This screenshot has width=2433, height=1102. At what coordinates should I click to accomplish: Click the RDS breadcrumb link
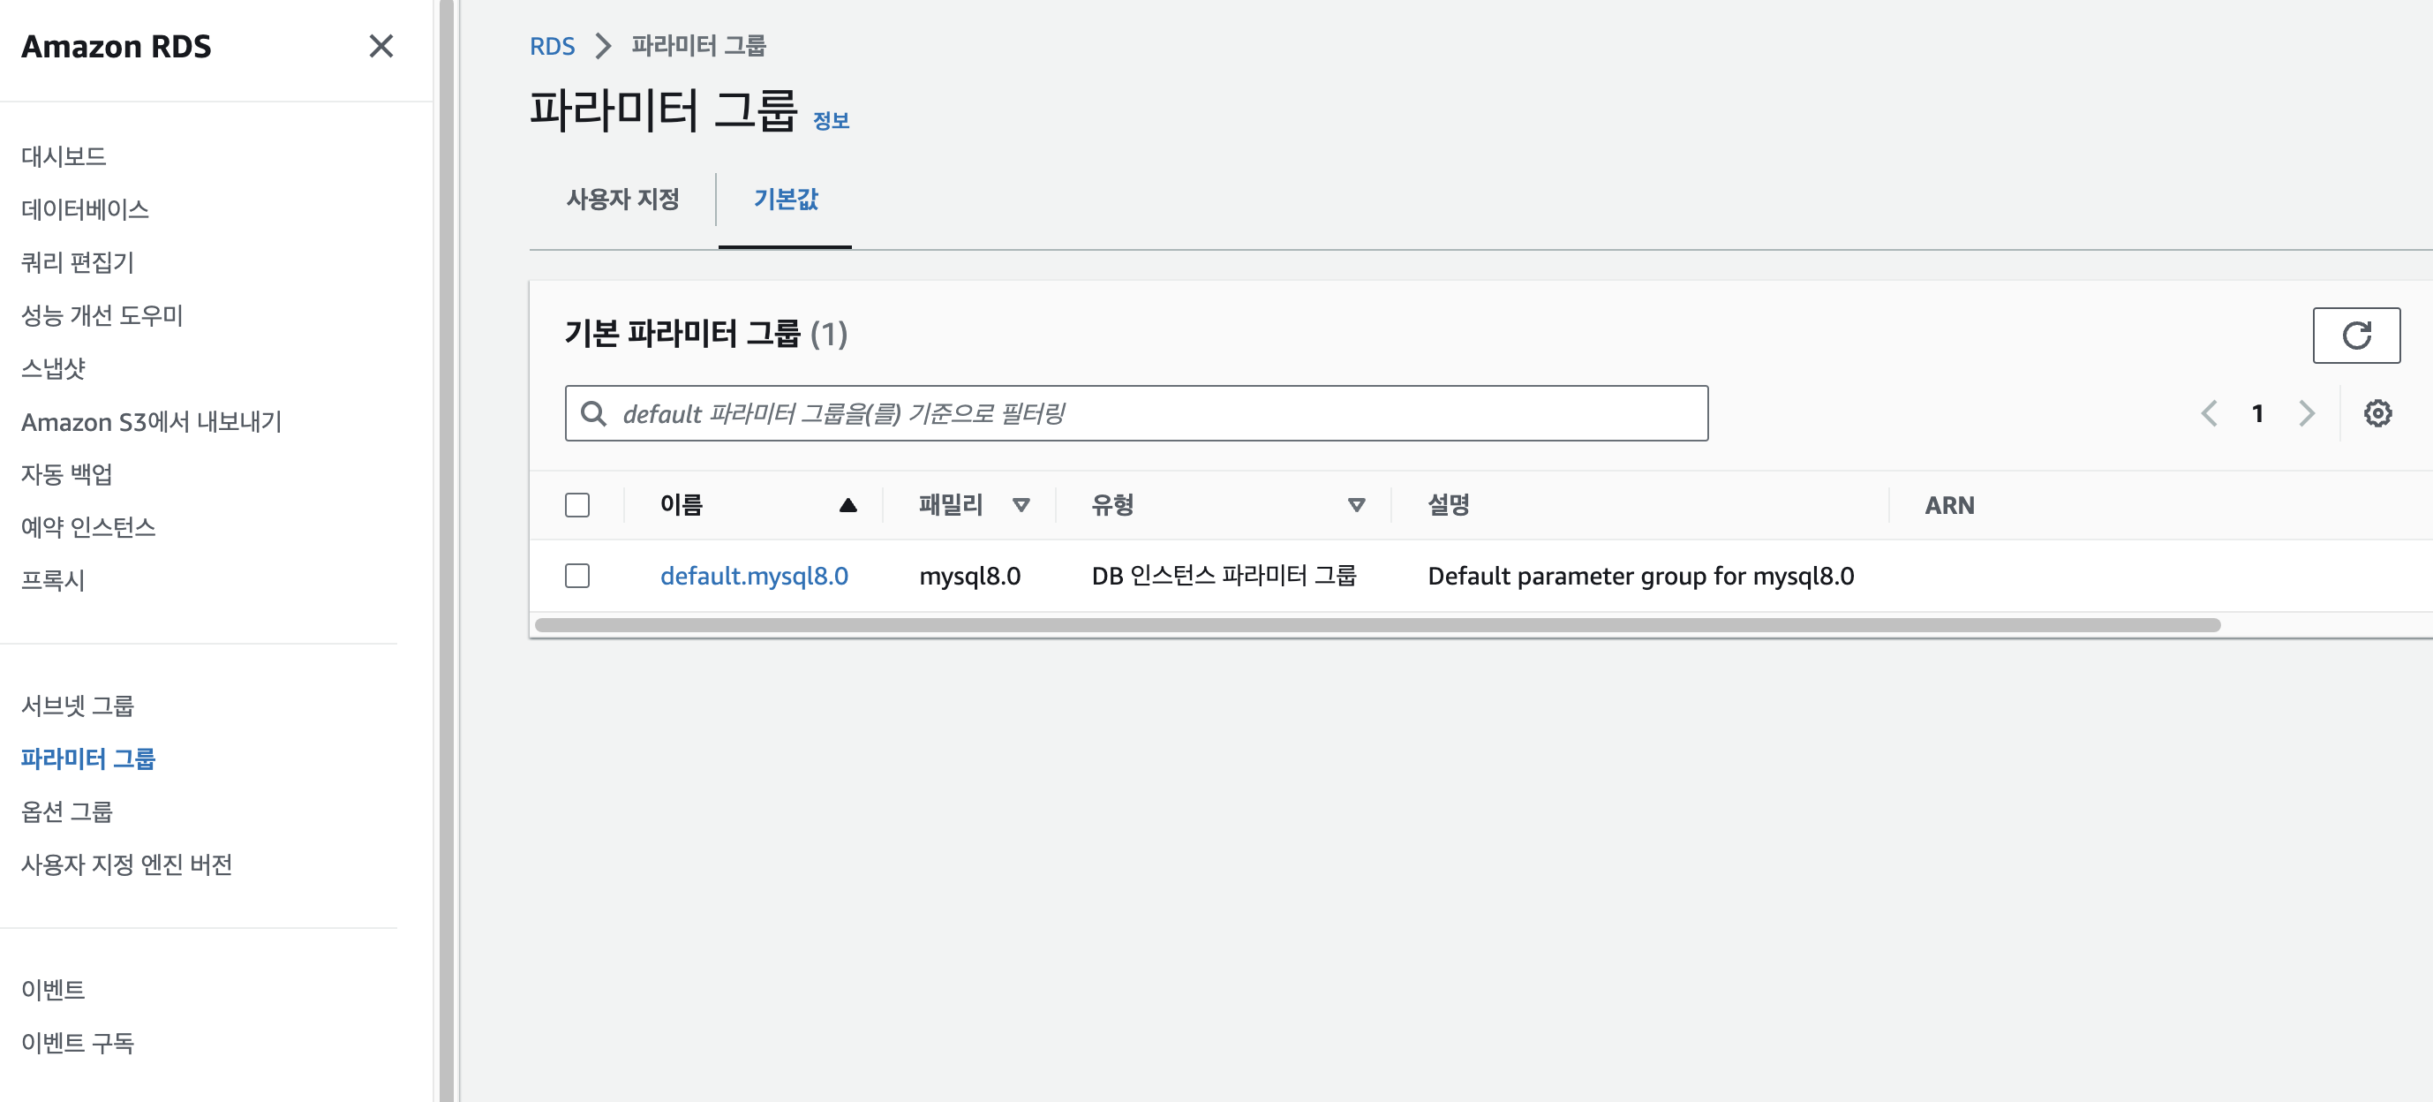(552, 46)
